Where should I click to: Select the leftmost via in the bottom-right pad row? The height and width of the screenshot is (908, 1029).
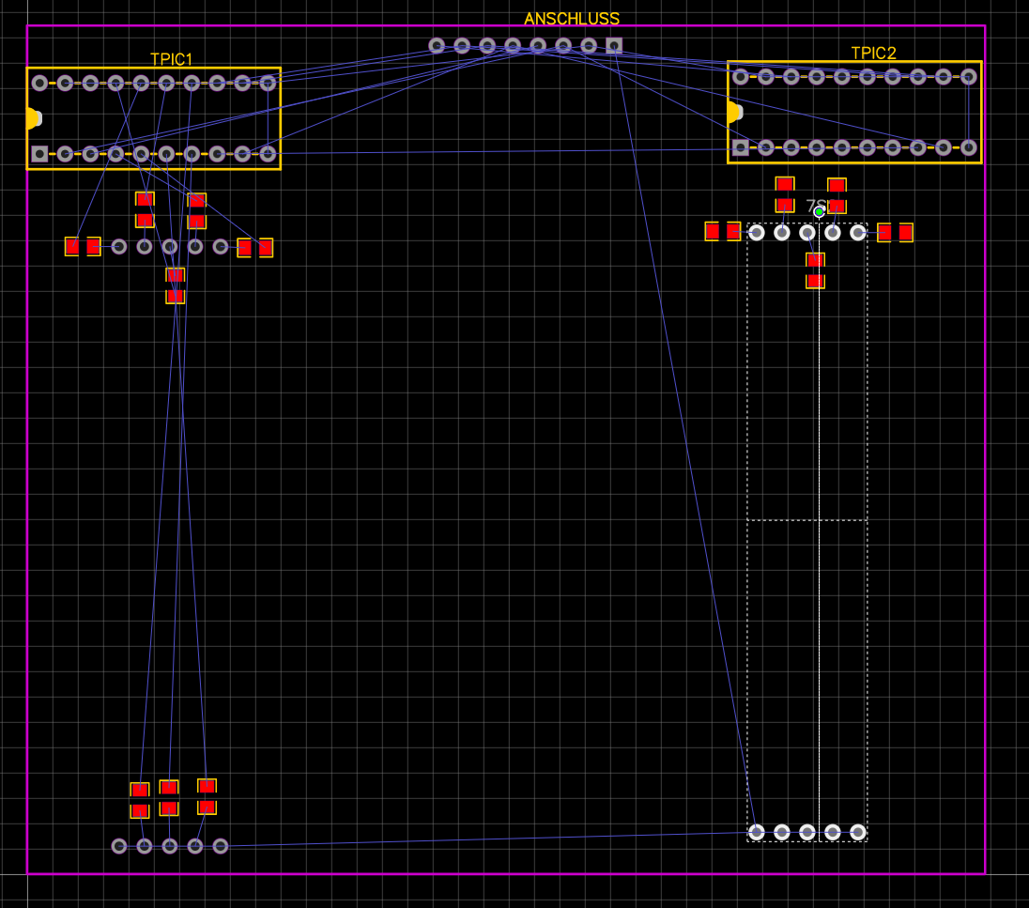click(755, 831)
